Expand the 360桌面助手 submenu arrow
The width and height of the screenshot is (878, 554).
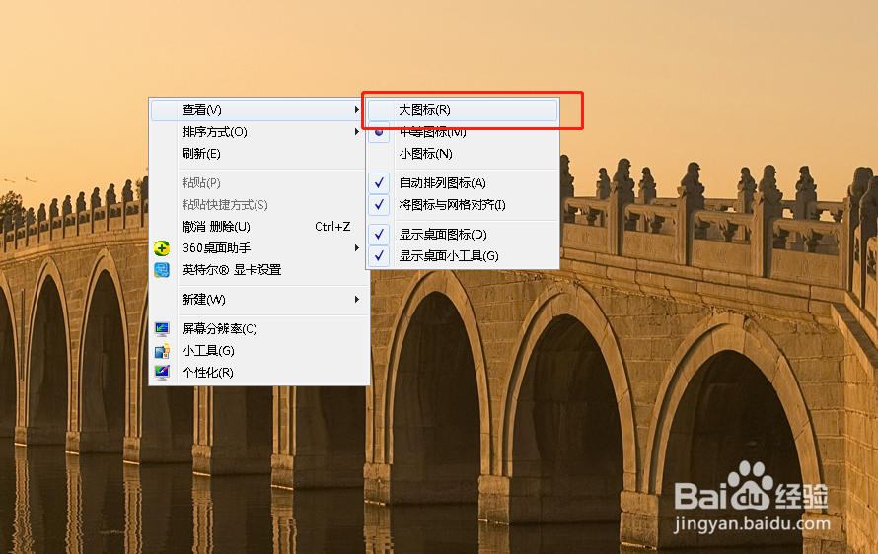(357, 247)
